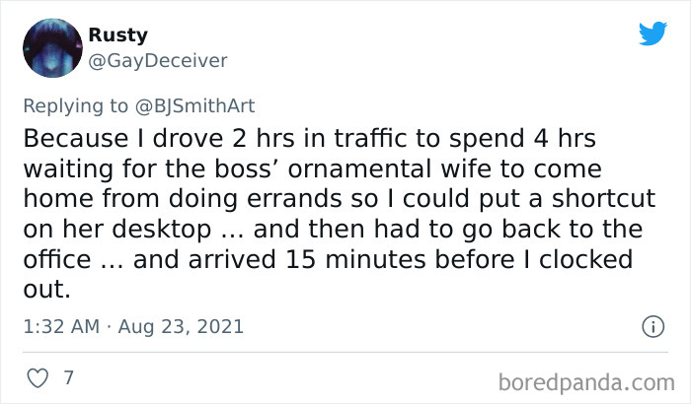Open the @BJSmithArt reply mention
Viewport: 691px width, 404px height.
pyautogui.click(x=194, y=106)
